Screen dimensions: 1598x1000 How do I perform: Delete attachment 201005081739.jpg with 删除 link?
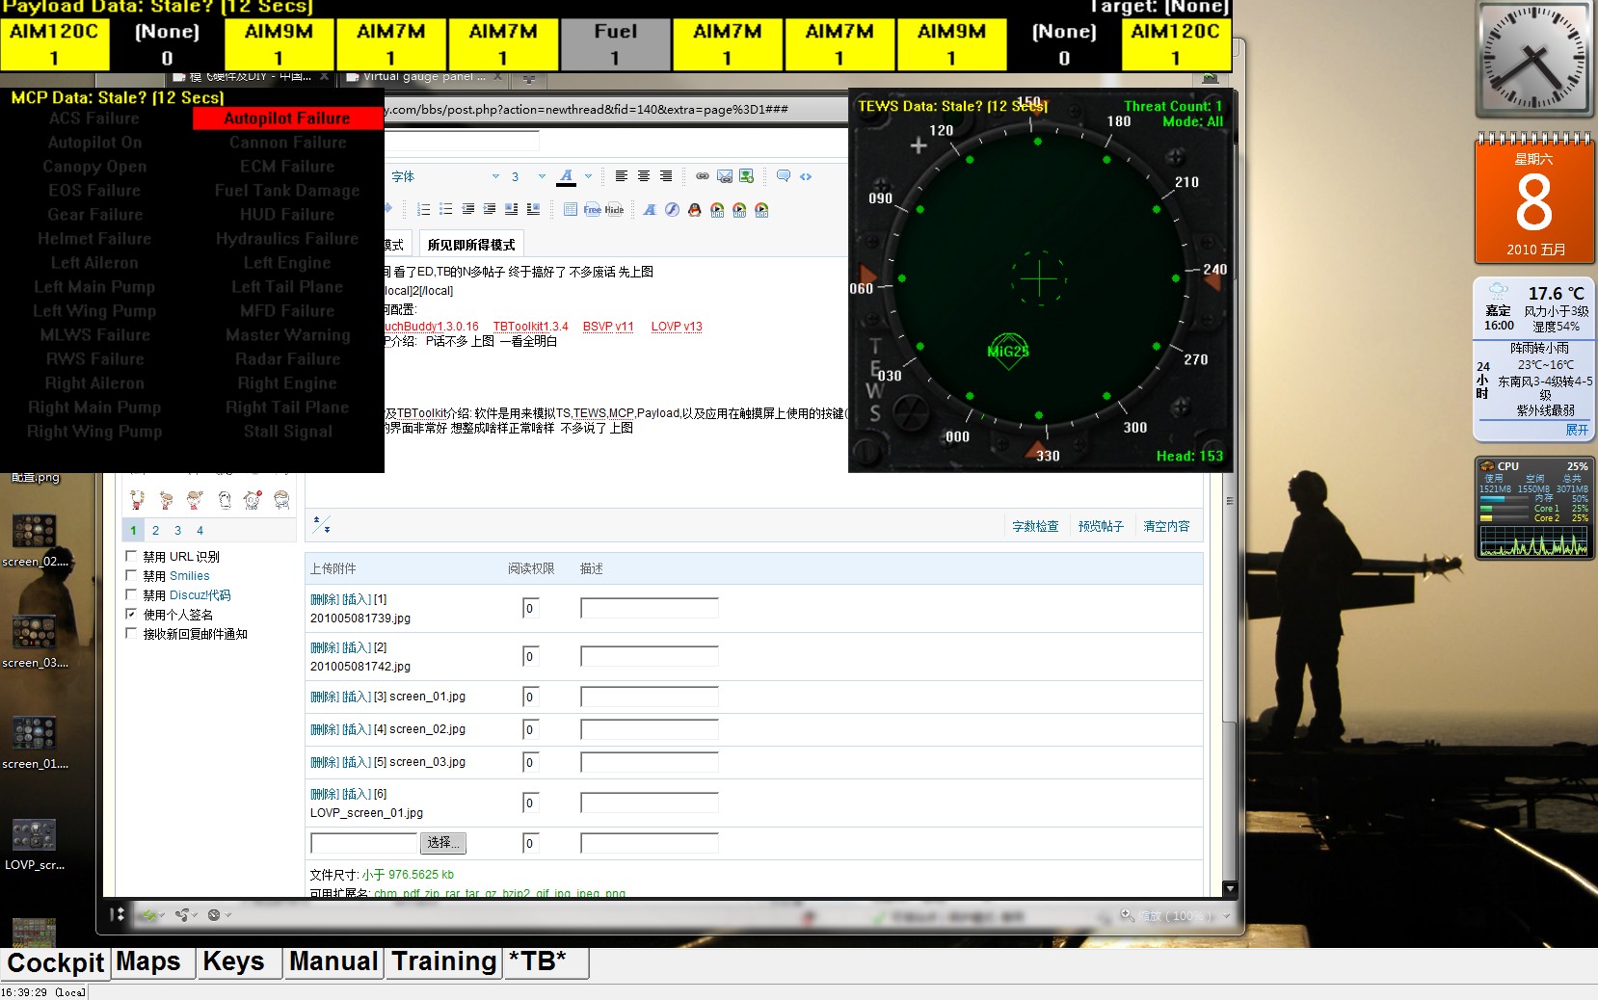pyautogui.click(x=325, y=599)
